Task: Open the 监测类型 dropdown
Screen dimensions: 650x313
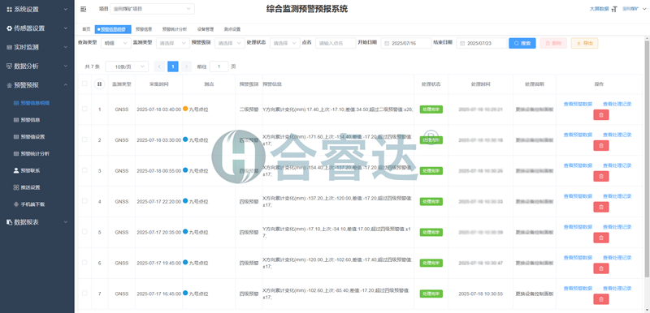Action: coord(173,43)
